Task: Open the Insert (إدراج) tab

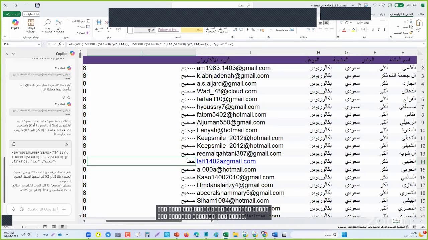Action: tap(382, 14)
